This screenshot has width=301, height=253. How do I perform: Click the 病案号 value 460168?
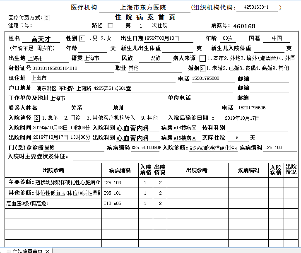(244, 26)
